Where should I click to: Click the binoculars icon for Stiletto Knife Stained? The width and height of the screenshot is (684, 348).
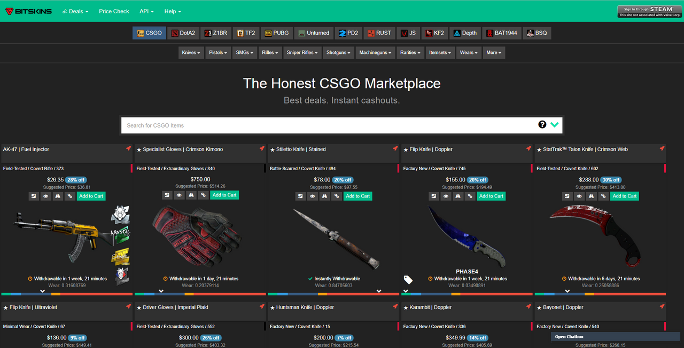324,196
